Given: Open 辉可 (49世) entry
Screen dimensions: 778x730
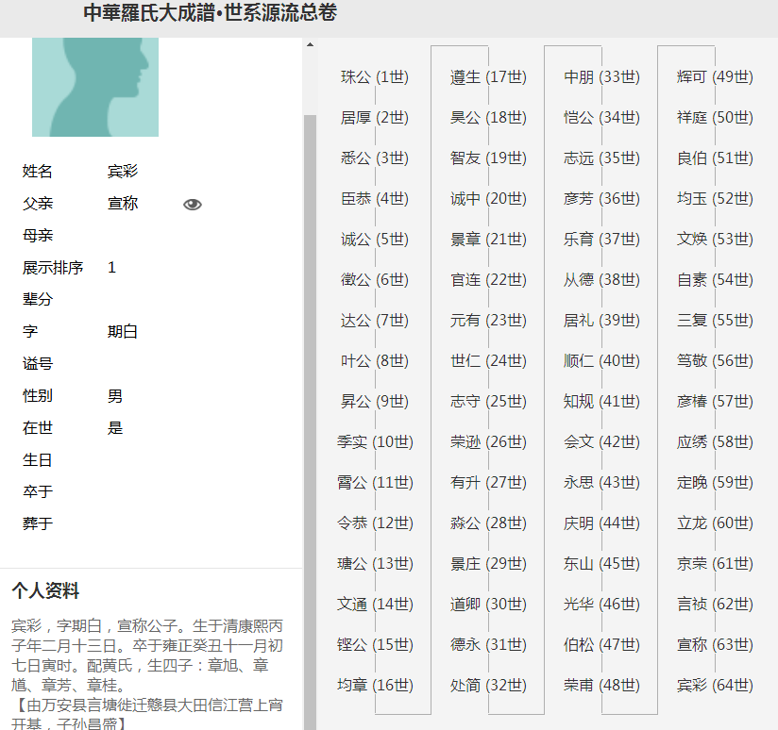Looking at the screenshot, I should [x=715, y=77].
